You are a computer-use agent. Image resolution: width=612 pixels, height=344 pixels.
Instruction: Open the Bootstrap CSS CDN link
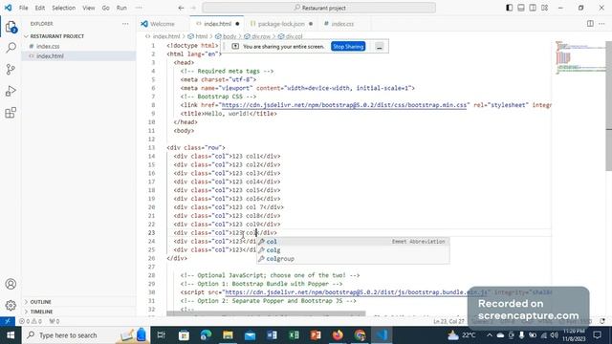click(x=344, y=105)
